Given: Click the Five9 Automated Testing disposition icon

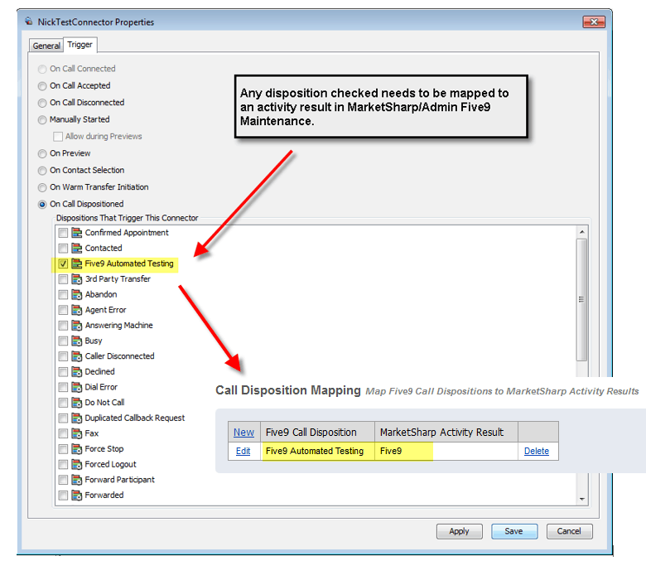Looking at the screenshot, I should point(77,264).
